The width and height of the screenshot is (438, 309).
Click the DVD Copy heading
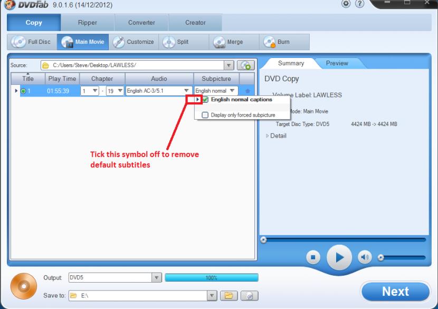(x=282, y=79)
